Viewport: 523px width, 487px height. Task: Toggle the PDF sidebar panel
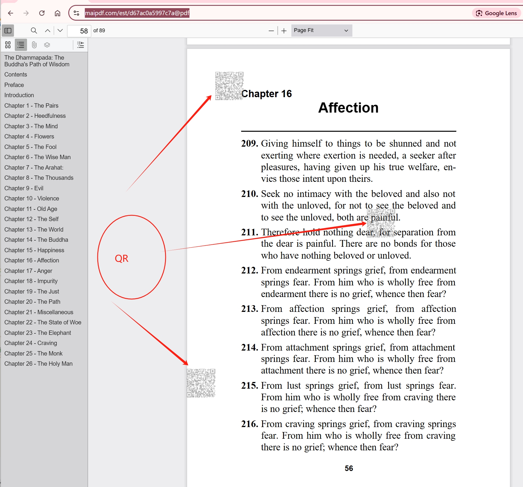(8, 31)
